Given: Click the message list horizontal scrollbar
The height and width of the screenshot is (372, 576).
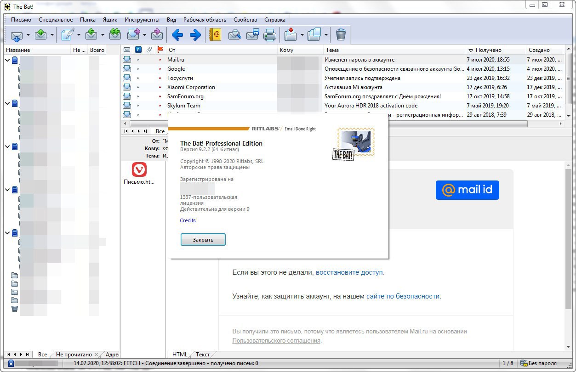Looking at the screenshot, I should (x=329, y=124).
